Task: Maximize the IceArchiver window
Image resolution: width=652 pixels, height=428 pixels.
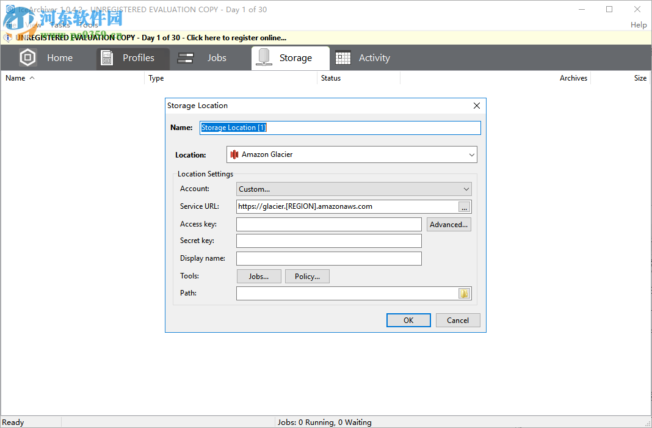Action: point(609,9)
